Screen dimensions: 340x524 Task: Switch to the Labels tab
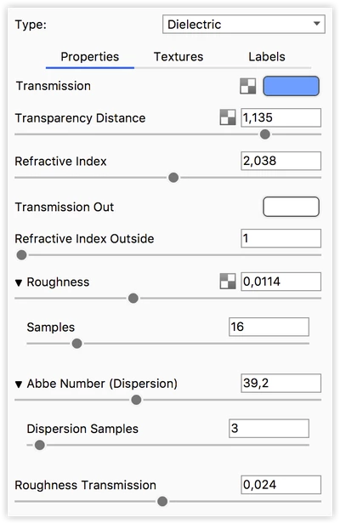coord(267,57)
